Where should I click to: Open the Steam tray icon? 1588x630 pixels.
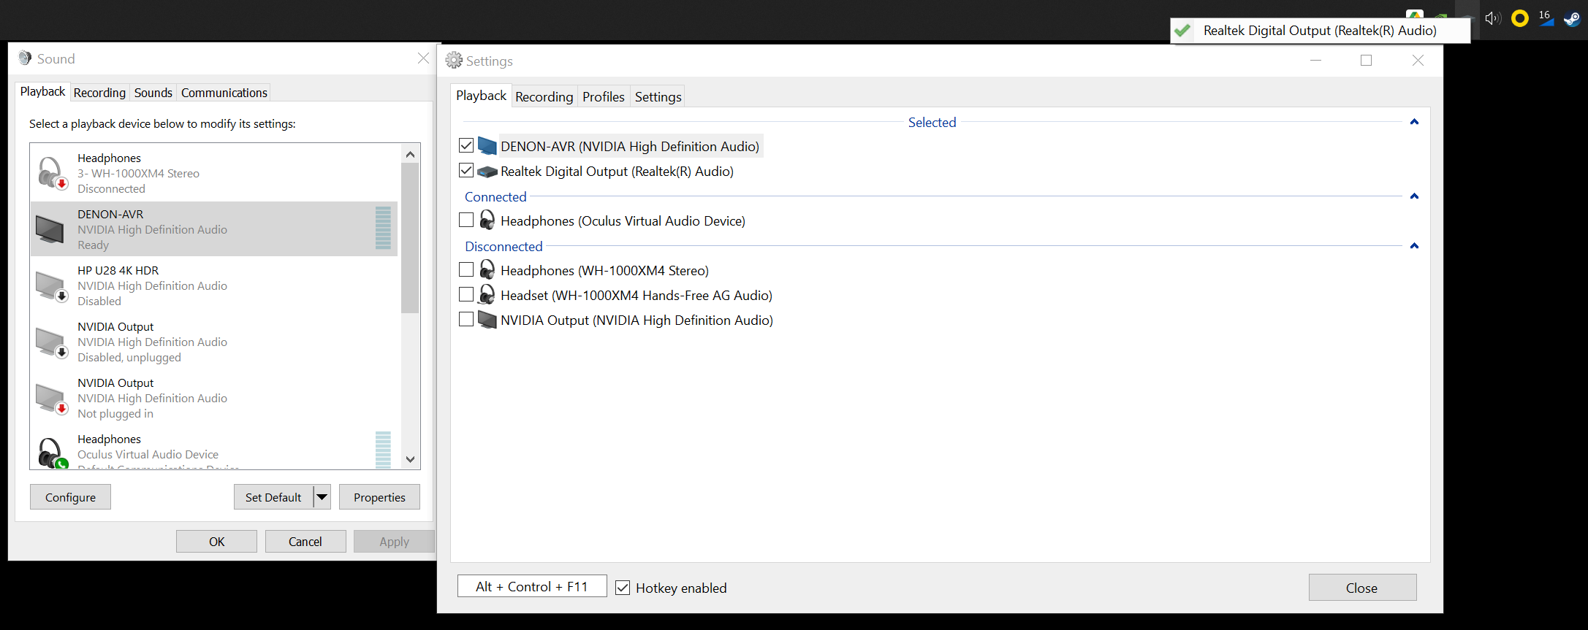[1572, 18]
